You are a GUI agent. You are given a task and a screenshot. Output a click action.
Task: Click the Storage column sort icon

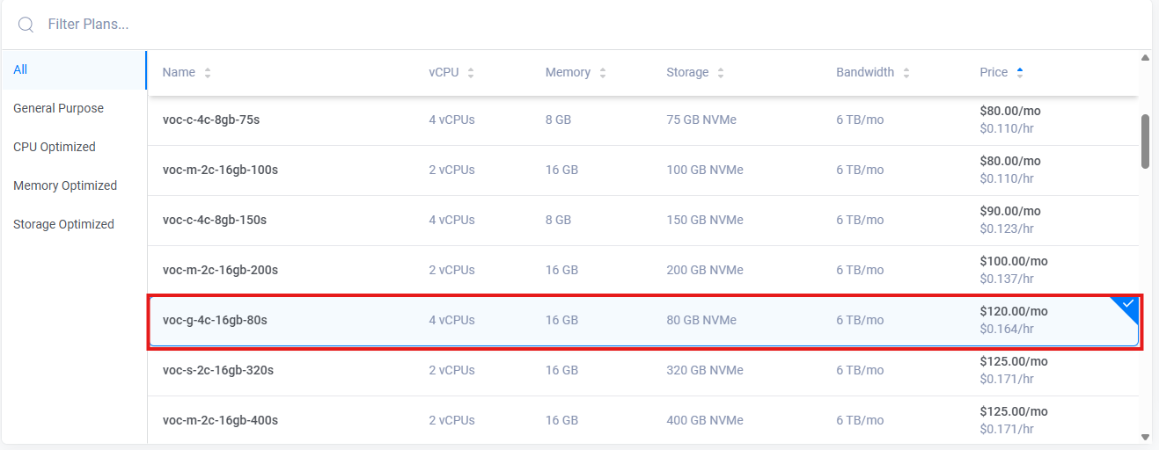(x=721, y=73)
